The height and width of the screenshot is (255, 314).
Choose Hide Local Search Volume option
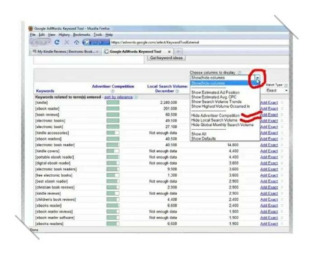214,120
